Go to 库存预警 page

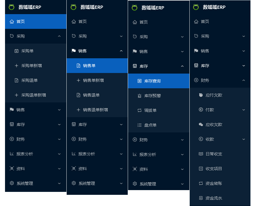[159, 96]
